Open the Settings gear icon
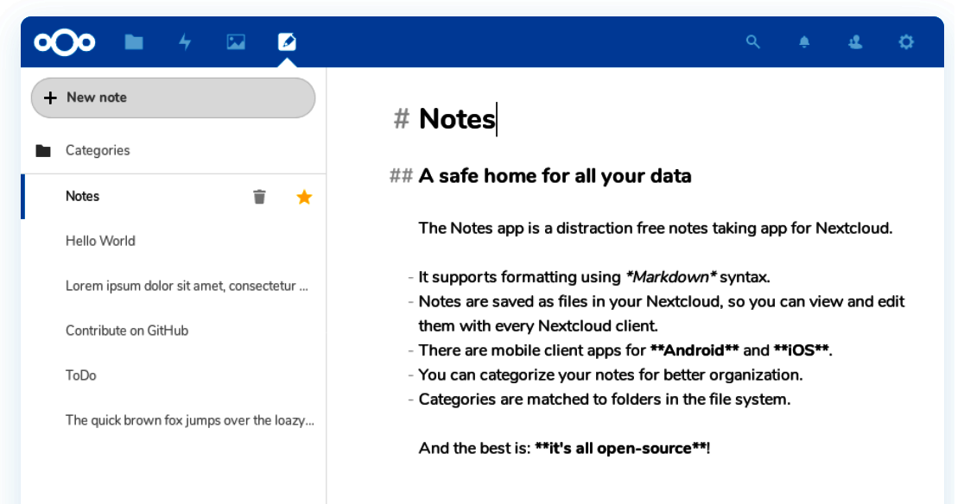The height and width of the screenshot is (504, 964). pos(905,41)
